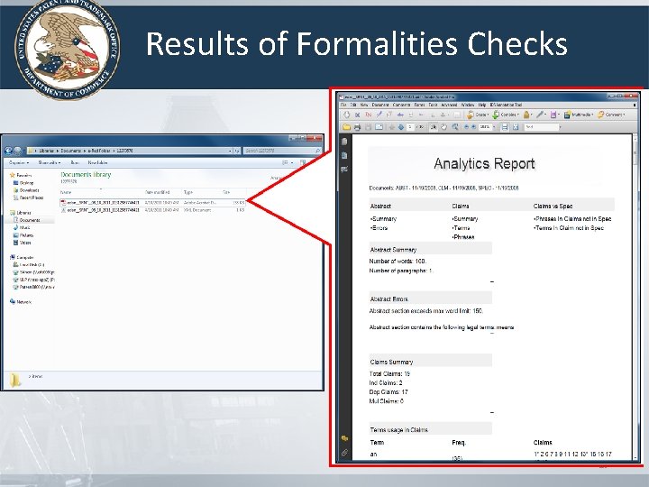Click the Explorer search box
Image resolution: width=649 pixels, height=487 pixels.
[x=283, y=151]
